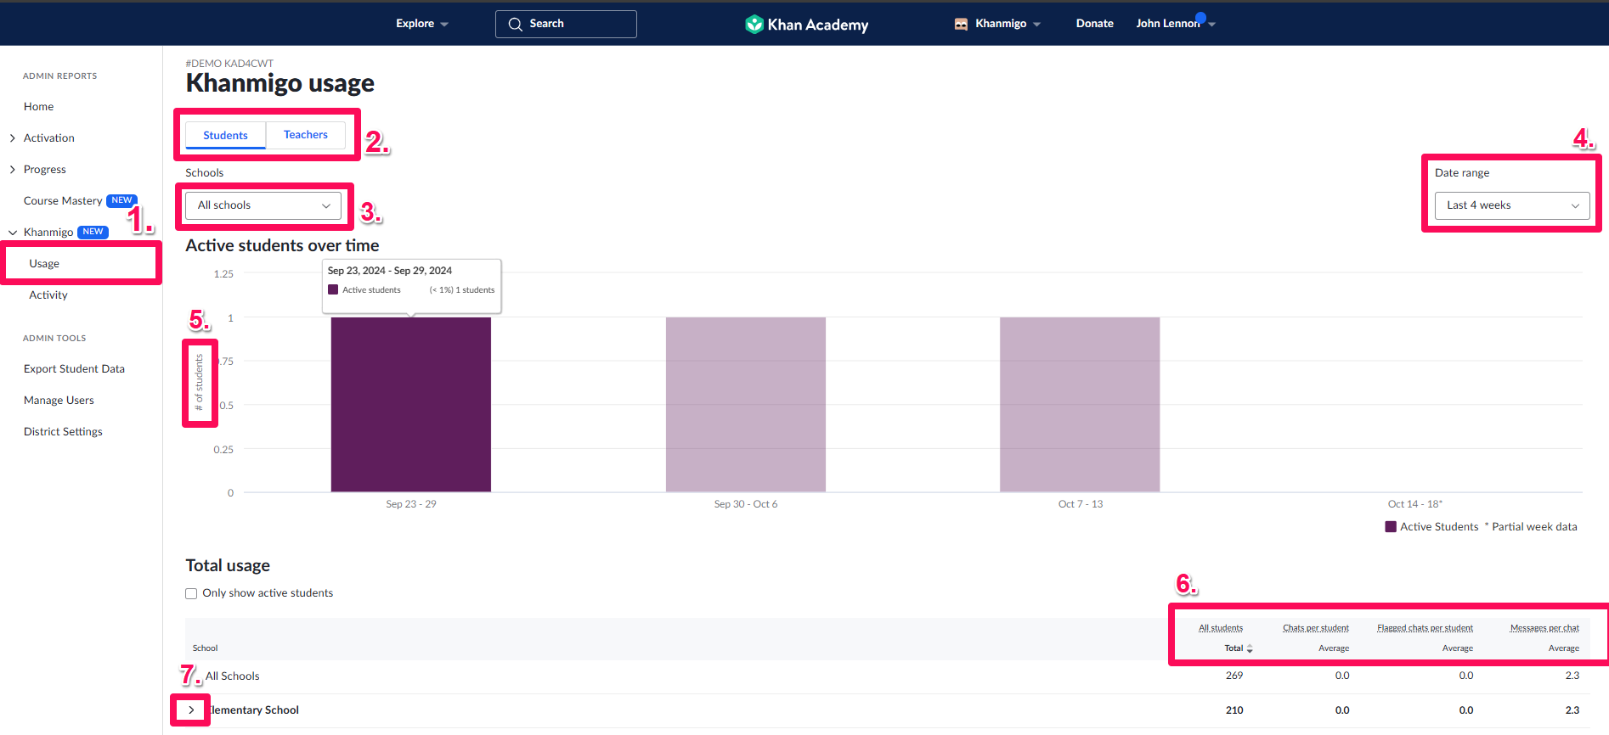Image resolution: width=1609 pixels, height=735 pixels.
Task: Click the 210 Elementary School students value
Action: (1234, 710)
